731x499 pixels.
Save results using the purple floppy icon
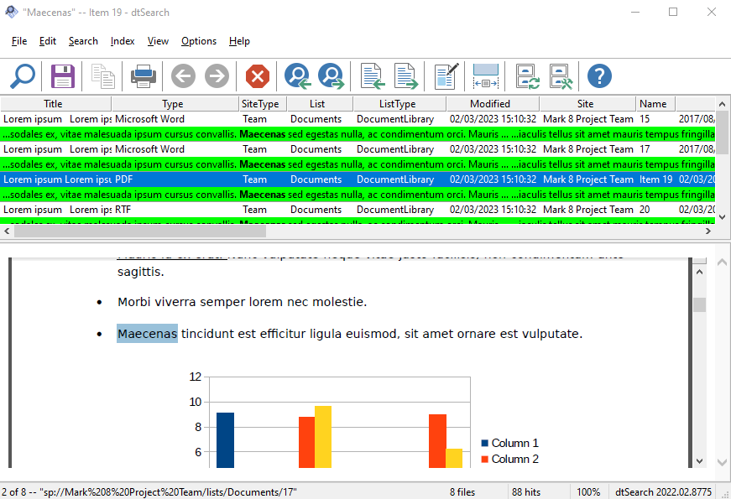pyautogui.click(x=62, y=76)
